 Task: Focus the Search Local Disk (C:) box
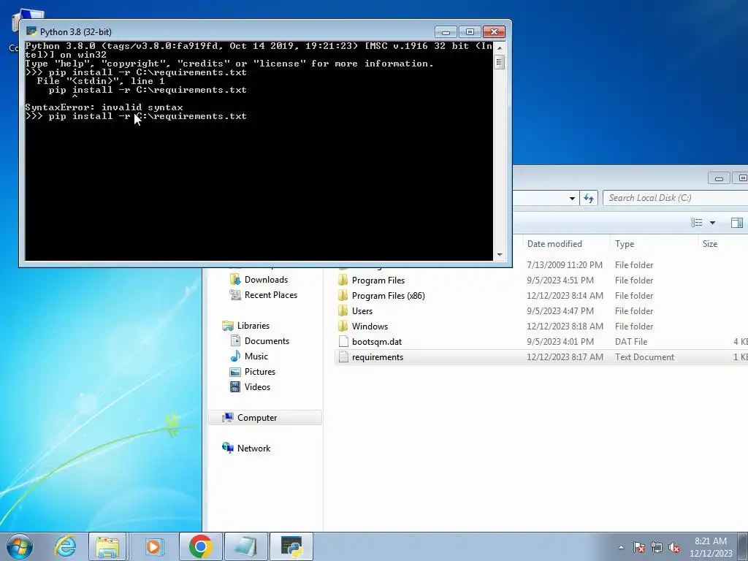point(675,198)
